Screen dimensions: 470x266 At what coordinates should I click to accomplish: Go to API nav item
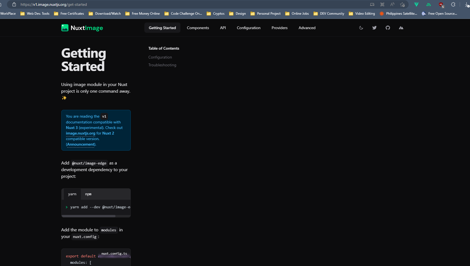223,28
